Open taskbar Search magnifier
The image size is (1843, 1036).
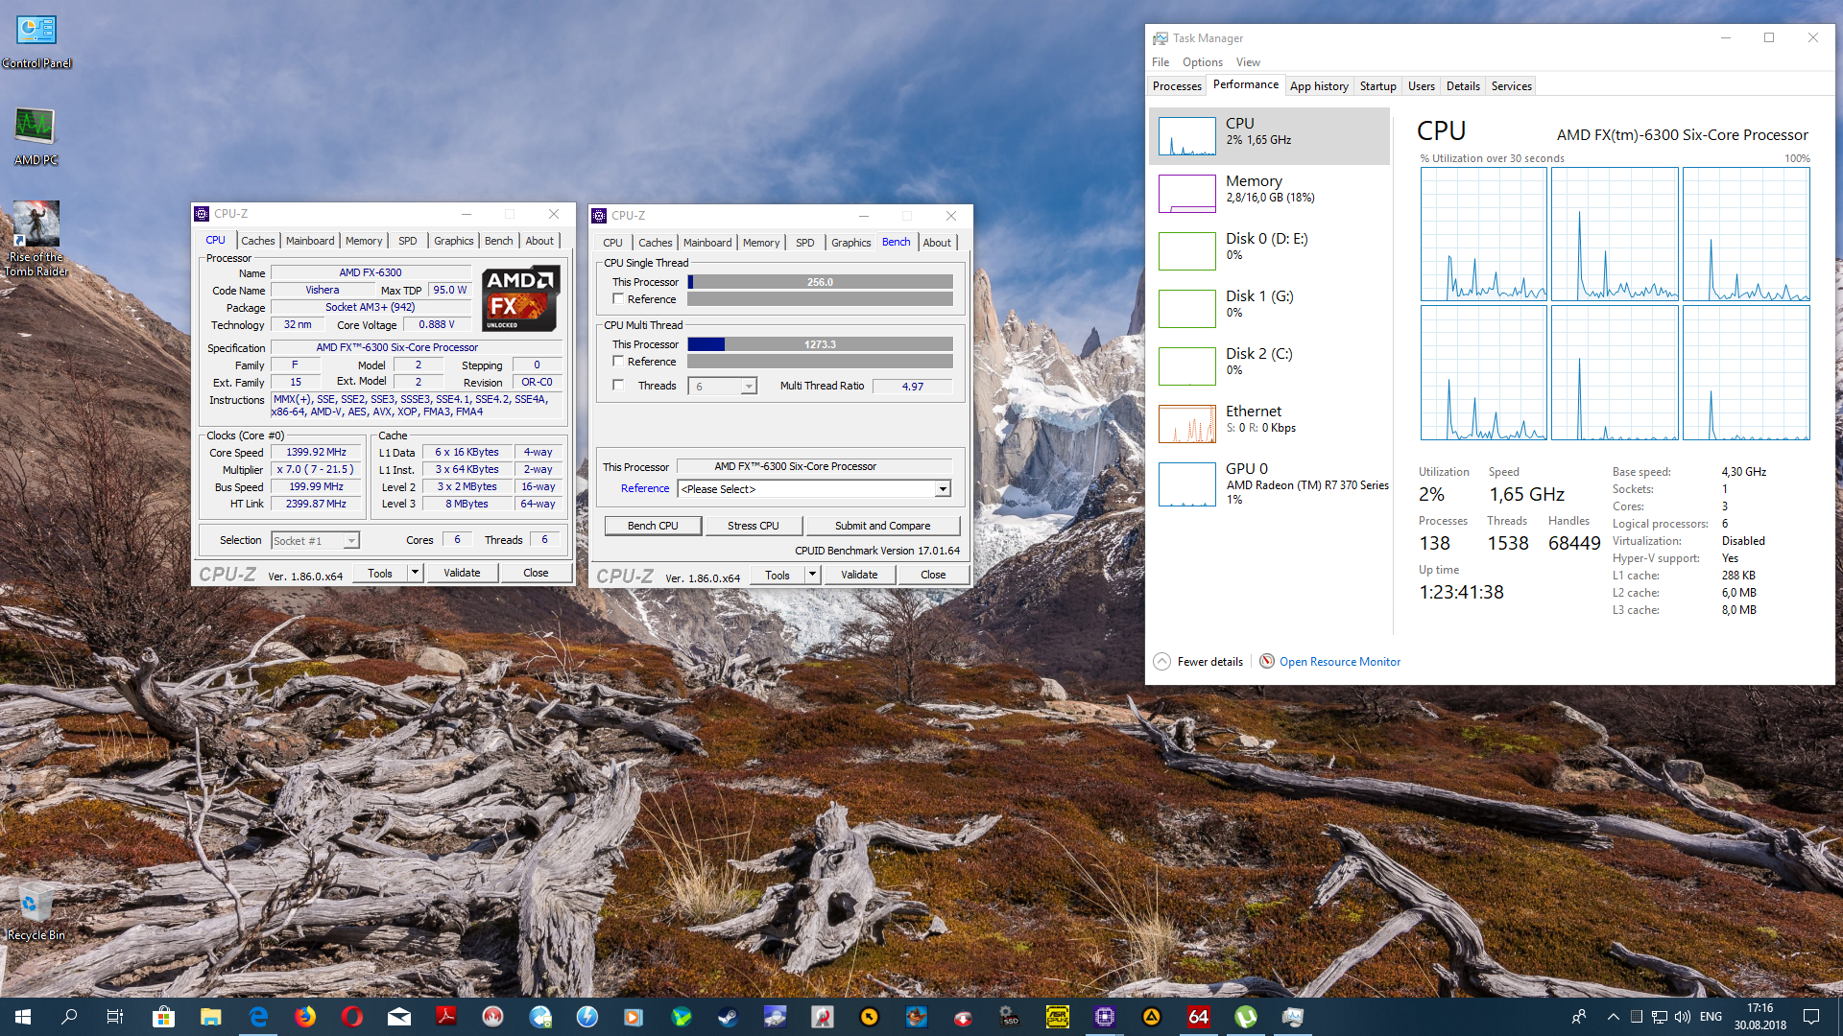point(69,1017)
